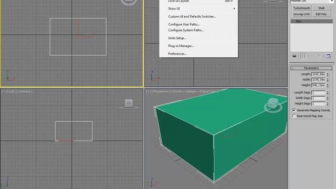The height and width of the screenshot is (189, 336).
Task: Click the Length spinner arrows
Action: tap(328, 74)
